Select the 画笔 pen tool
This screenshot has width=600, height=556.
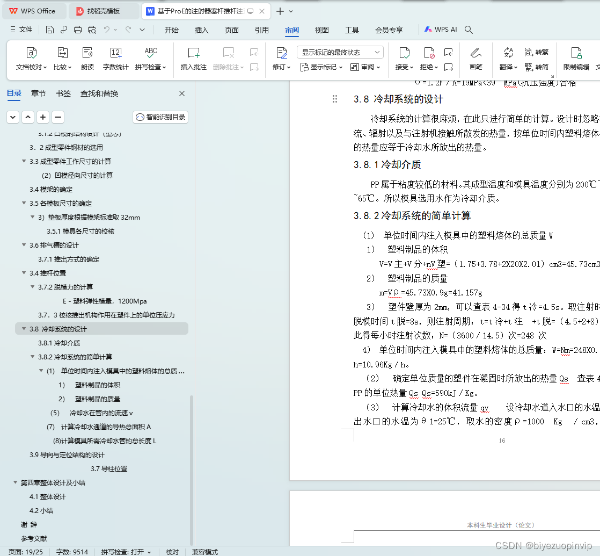click(475, 59)
